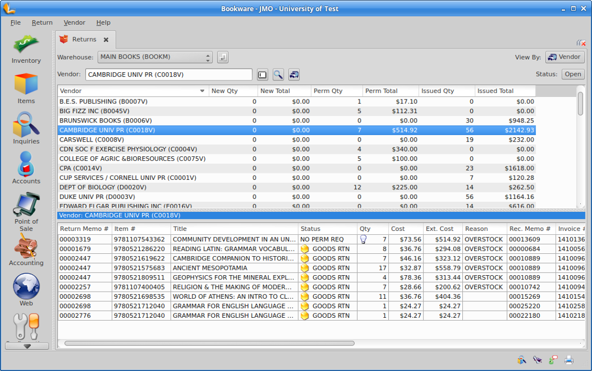Image resolution: width=592 pixels, height=371 pixels.
Task: Open the Help menu
Action: 103,22
